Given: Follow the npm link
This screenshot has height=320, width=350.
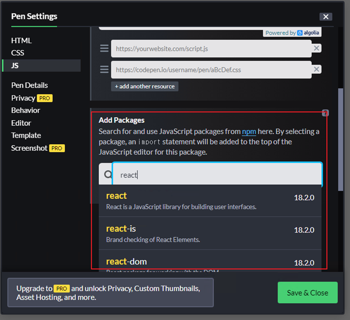Looking at the screenshot, I should point(249,131).
